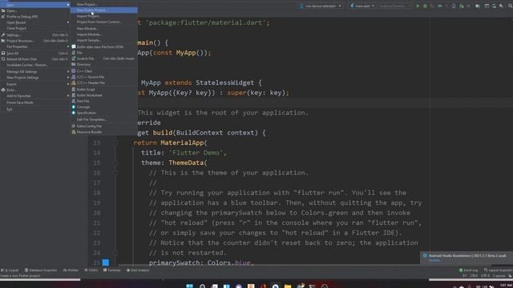The width and height of the screenshot is (513, 288).
Task: Open TODO tool window
Action: pyautogui.click(x=91, y=270)
